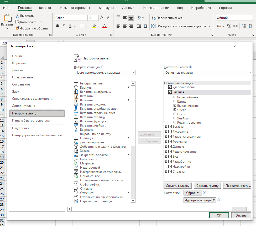
Task: Expand the Буфер обмена group node
Action: (175, 97)
